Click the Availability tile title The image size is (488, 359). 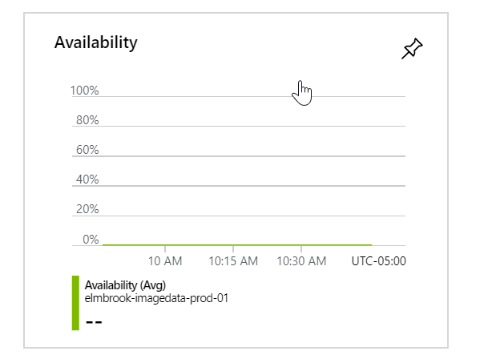(x=95, y=42)
